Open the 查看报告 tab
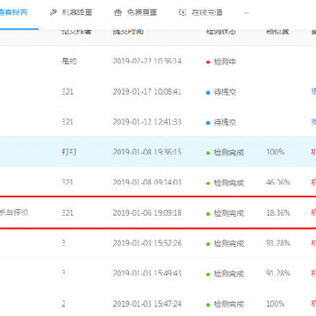 click(x=14, y=12)
